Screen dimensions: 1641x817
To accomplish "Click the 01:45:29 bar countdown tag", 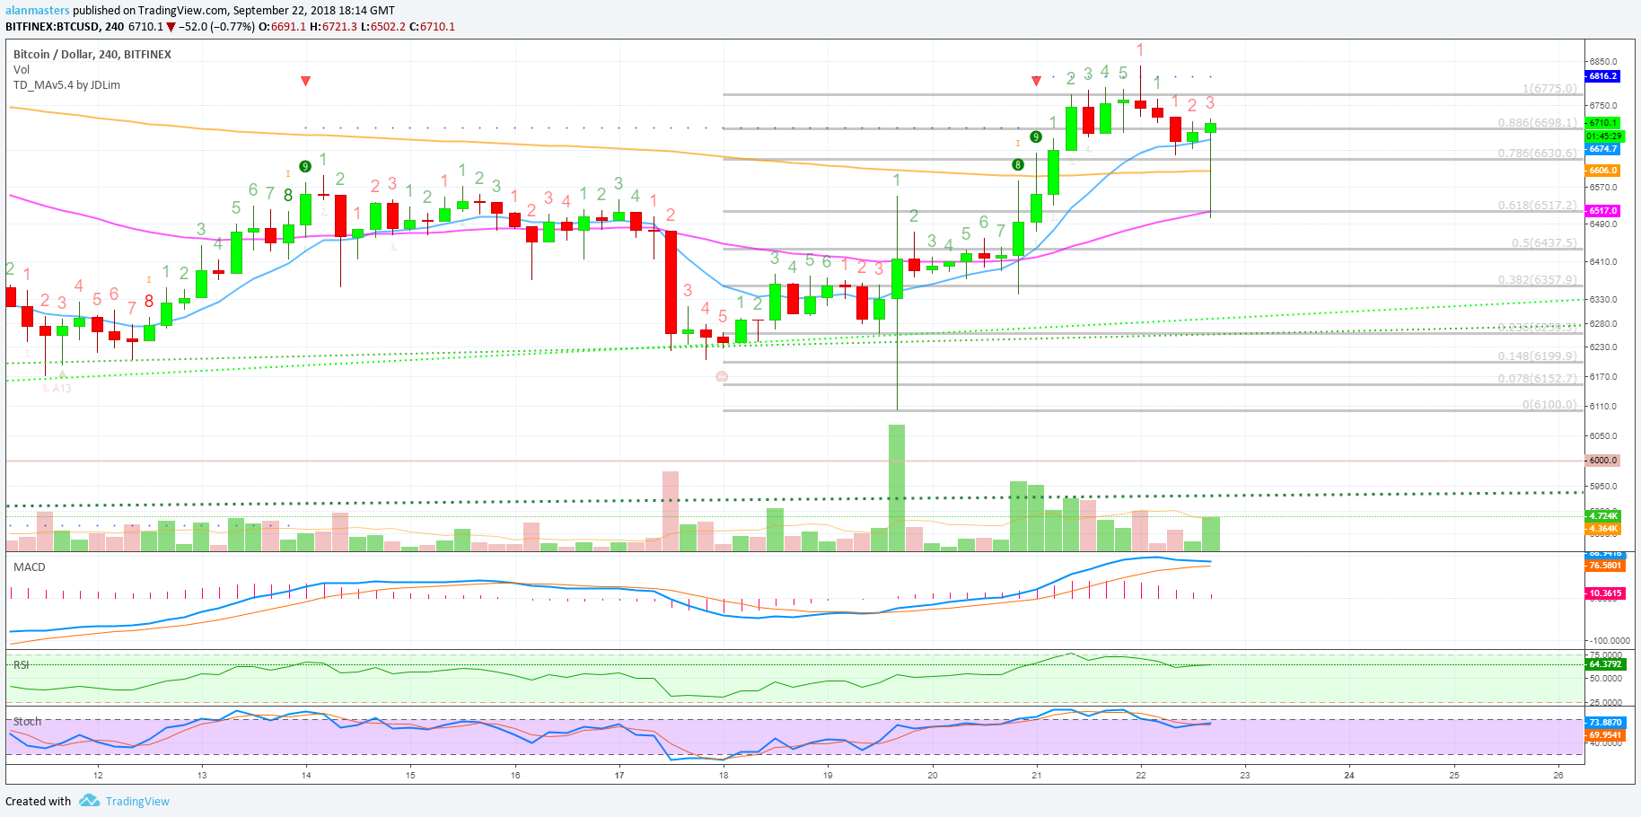I will [1604, 136].
